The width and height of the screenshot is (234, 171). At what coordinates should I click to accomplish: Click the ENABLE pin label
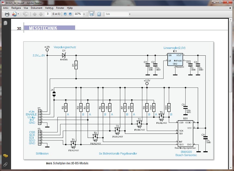[x=31, y=114]
